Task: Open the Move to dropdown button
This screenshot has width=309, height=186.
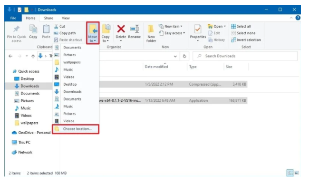Action: point(93,33)
